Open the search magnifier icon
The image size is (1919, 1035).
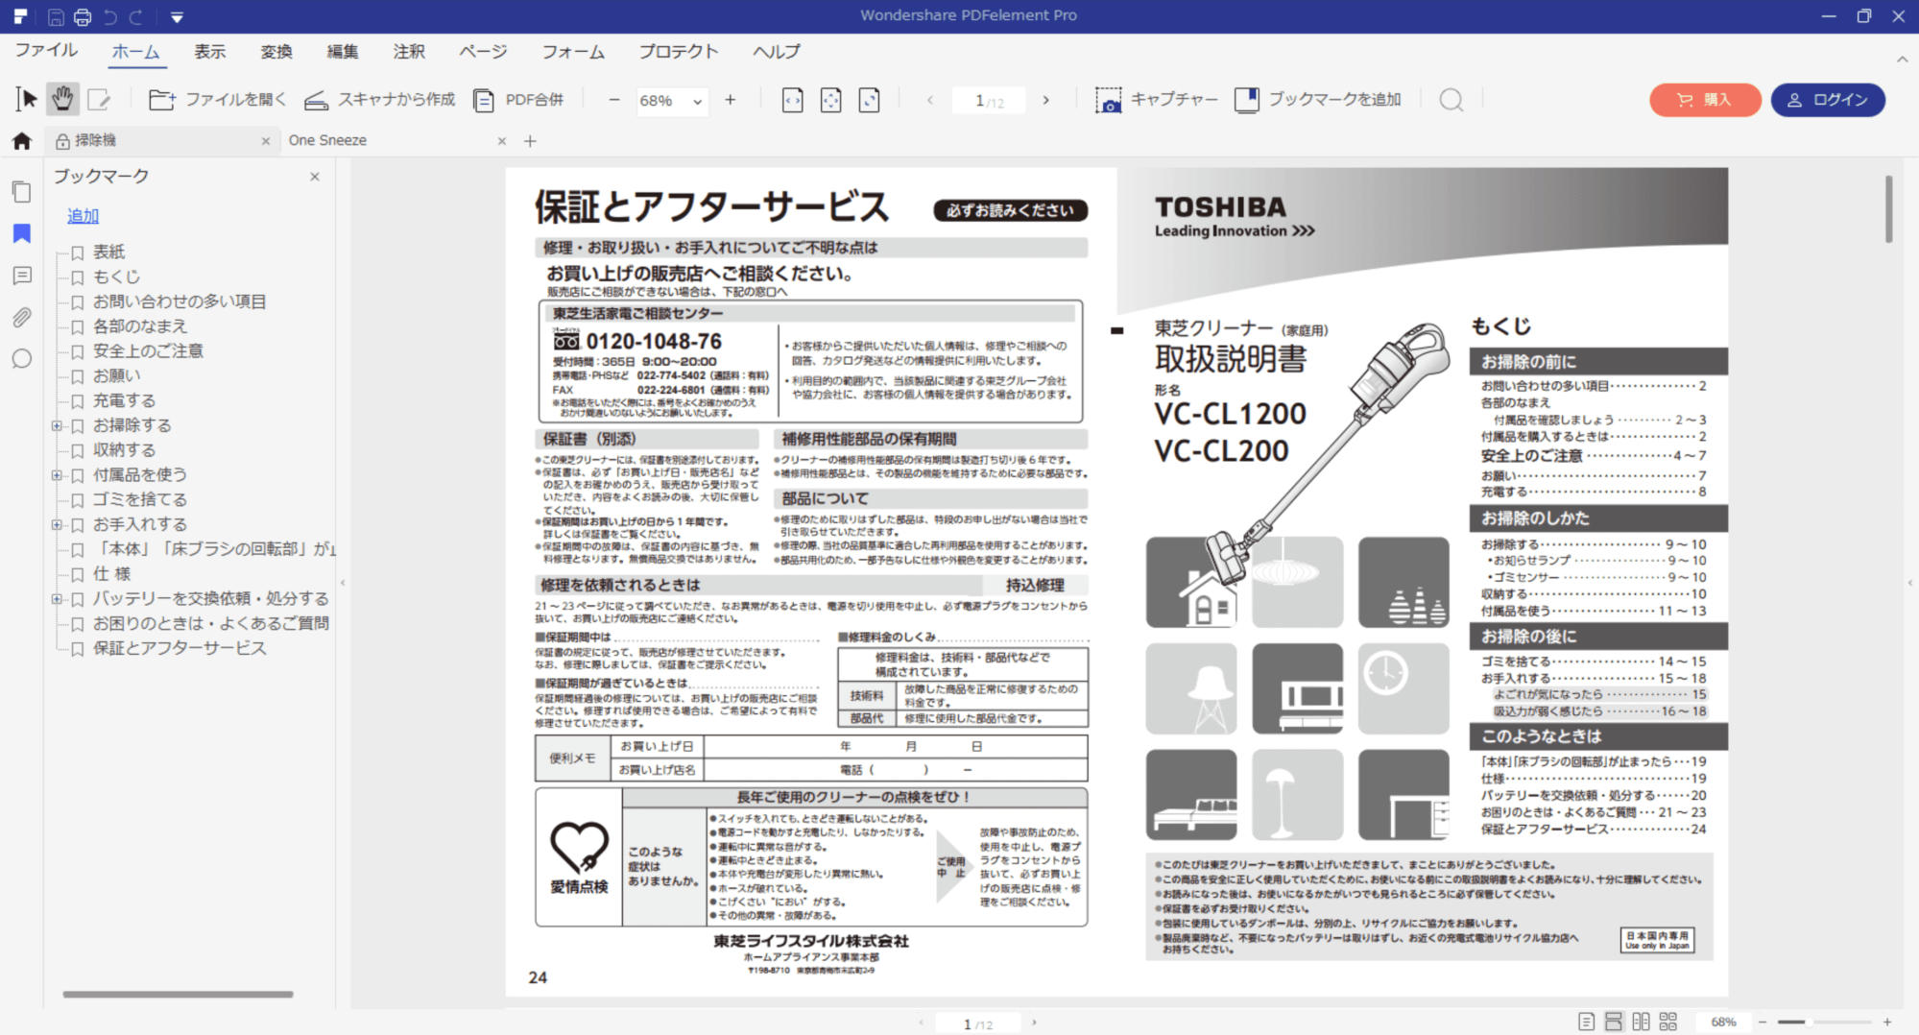[1451, 100]
